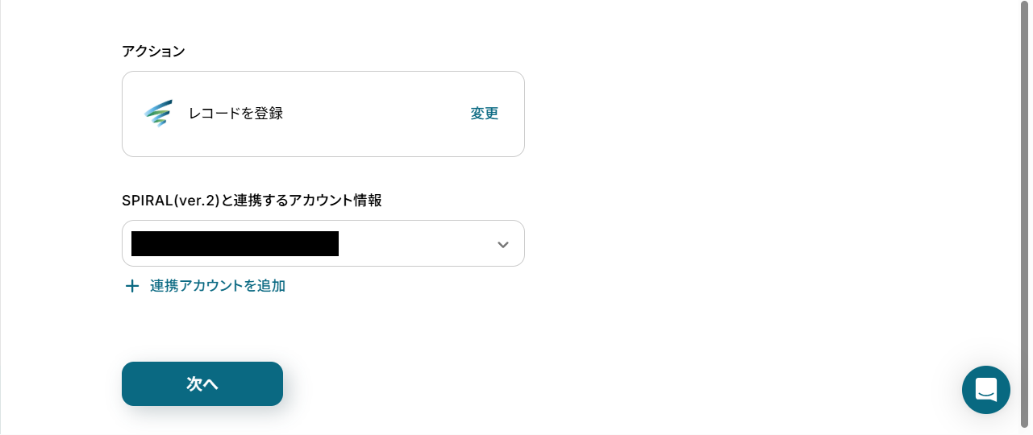Image resolution: width=1033 pixels, height=435 pixels.
Task: Click the left edge of 次へ button
Action: coord(131,384)
